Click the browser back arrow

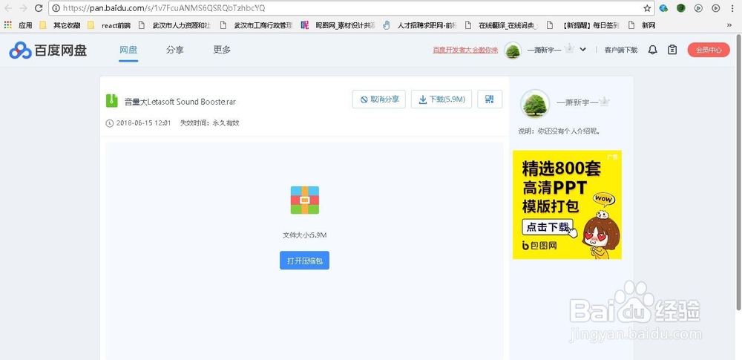pyautogui.click(x=8, y=8)
